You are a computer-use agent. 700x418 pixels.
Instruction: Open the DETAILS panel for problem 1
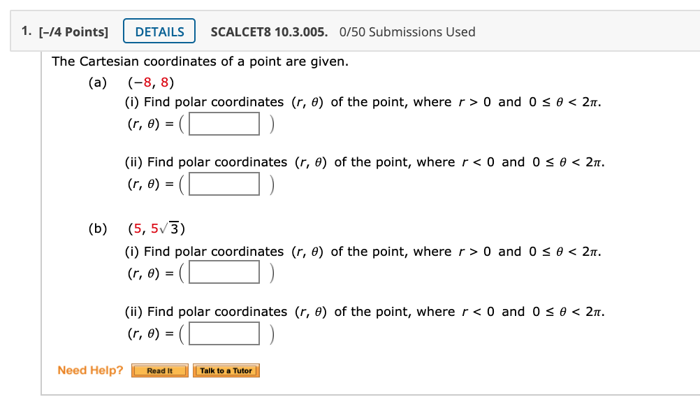159,31
